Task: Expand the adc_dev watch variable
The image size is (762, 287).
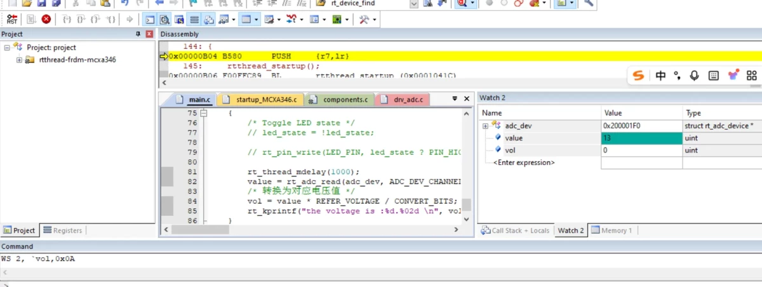Action: click(485, 126)
